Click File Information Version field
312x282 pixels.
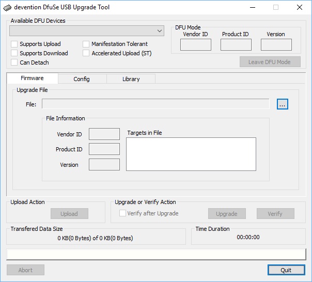click(x=104, y=165)
